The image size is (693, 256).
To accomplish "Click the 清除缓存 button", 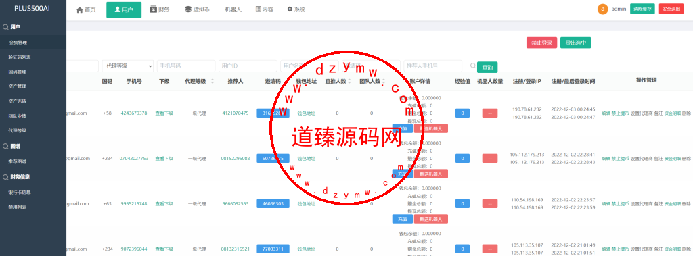I will [642, 9].
